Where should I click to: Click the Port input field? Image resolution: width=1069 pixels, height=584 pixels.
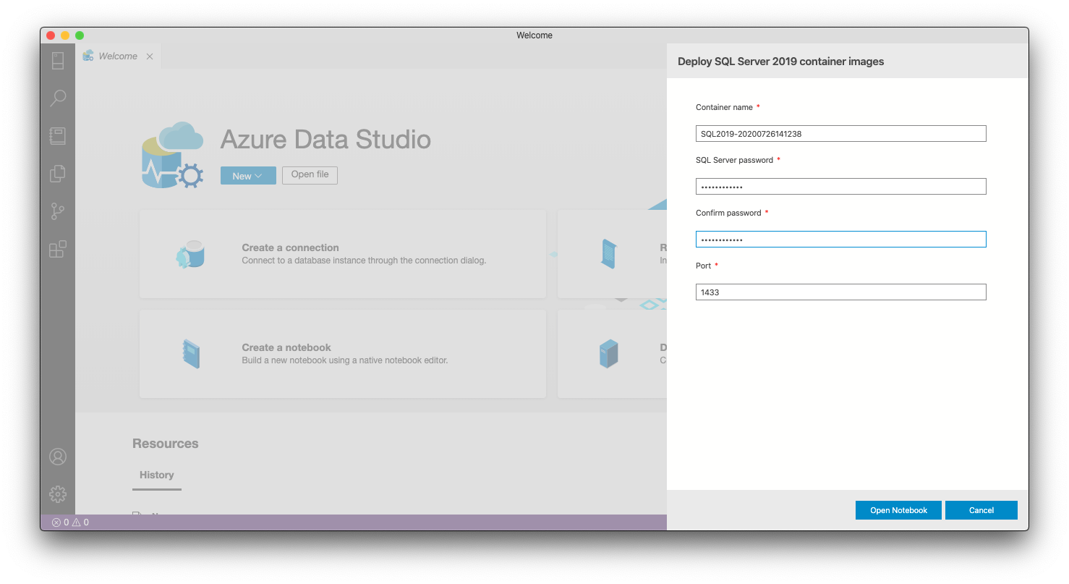[x=840, y=292]
